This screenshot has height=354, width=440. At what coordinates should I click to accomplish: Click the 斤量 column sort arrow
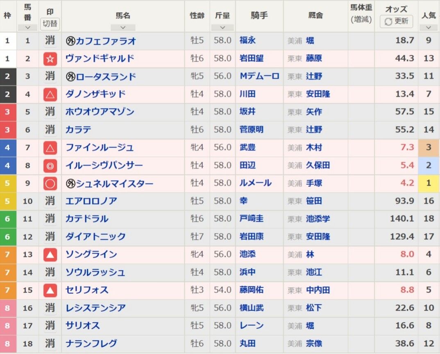click(x=222, y=28)
